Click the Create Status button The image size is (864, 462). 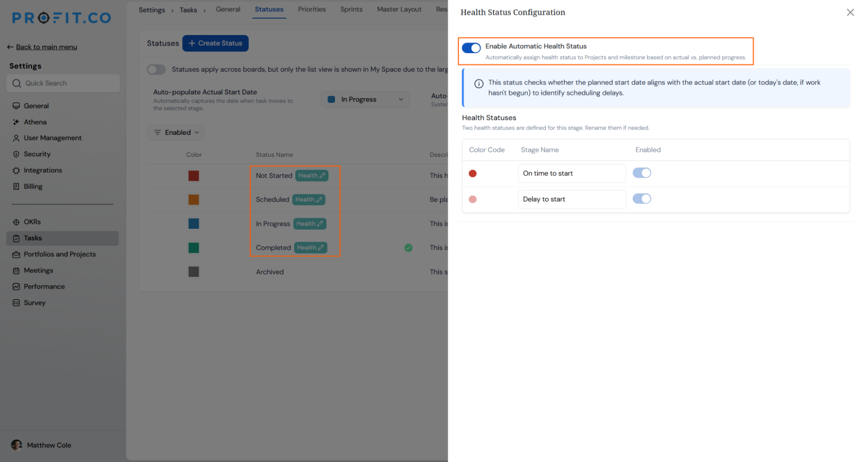[215, 43]
